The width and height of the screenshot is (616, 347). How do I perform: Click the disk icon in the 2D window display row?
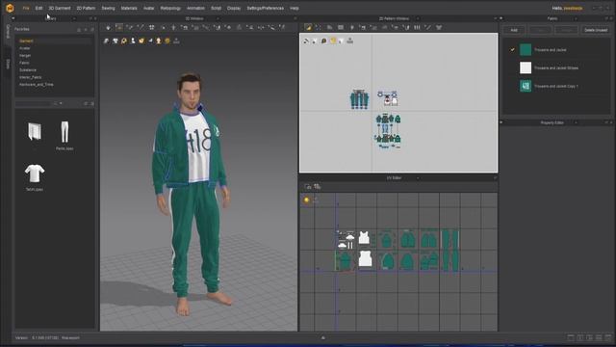[350, 40]
